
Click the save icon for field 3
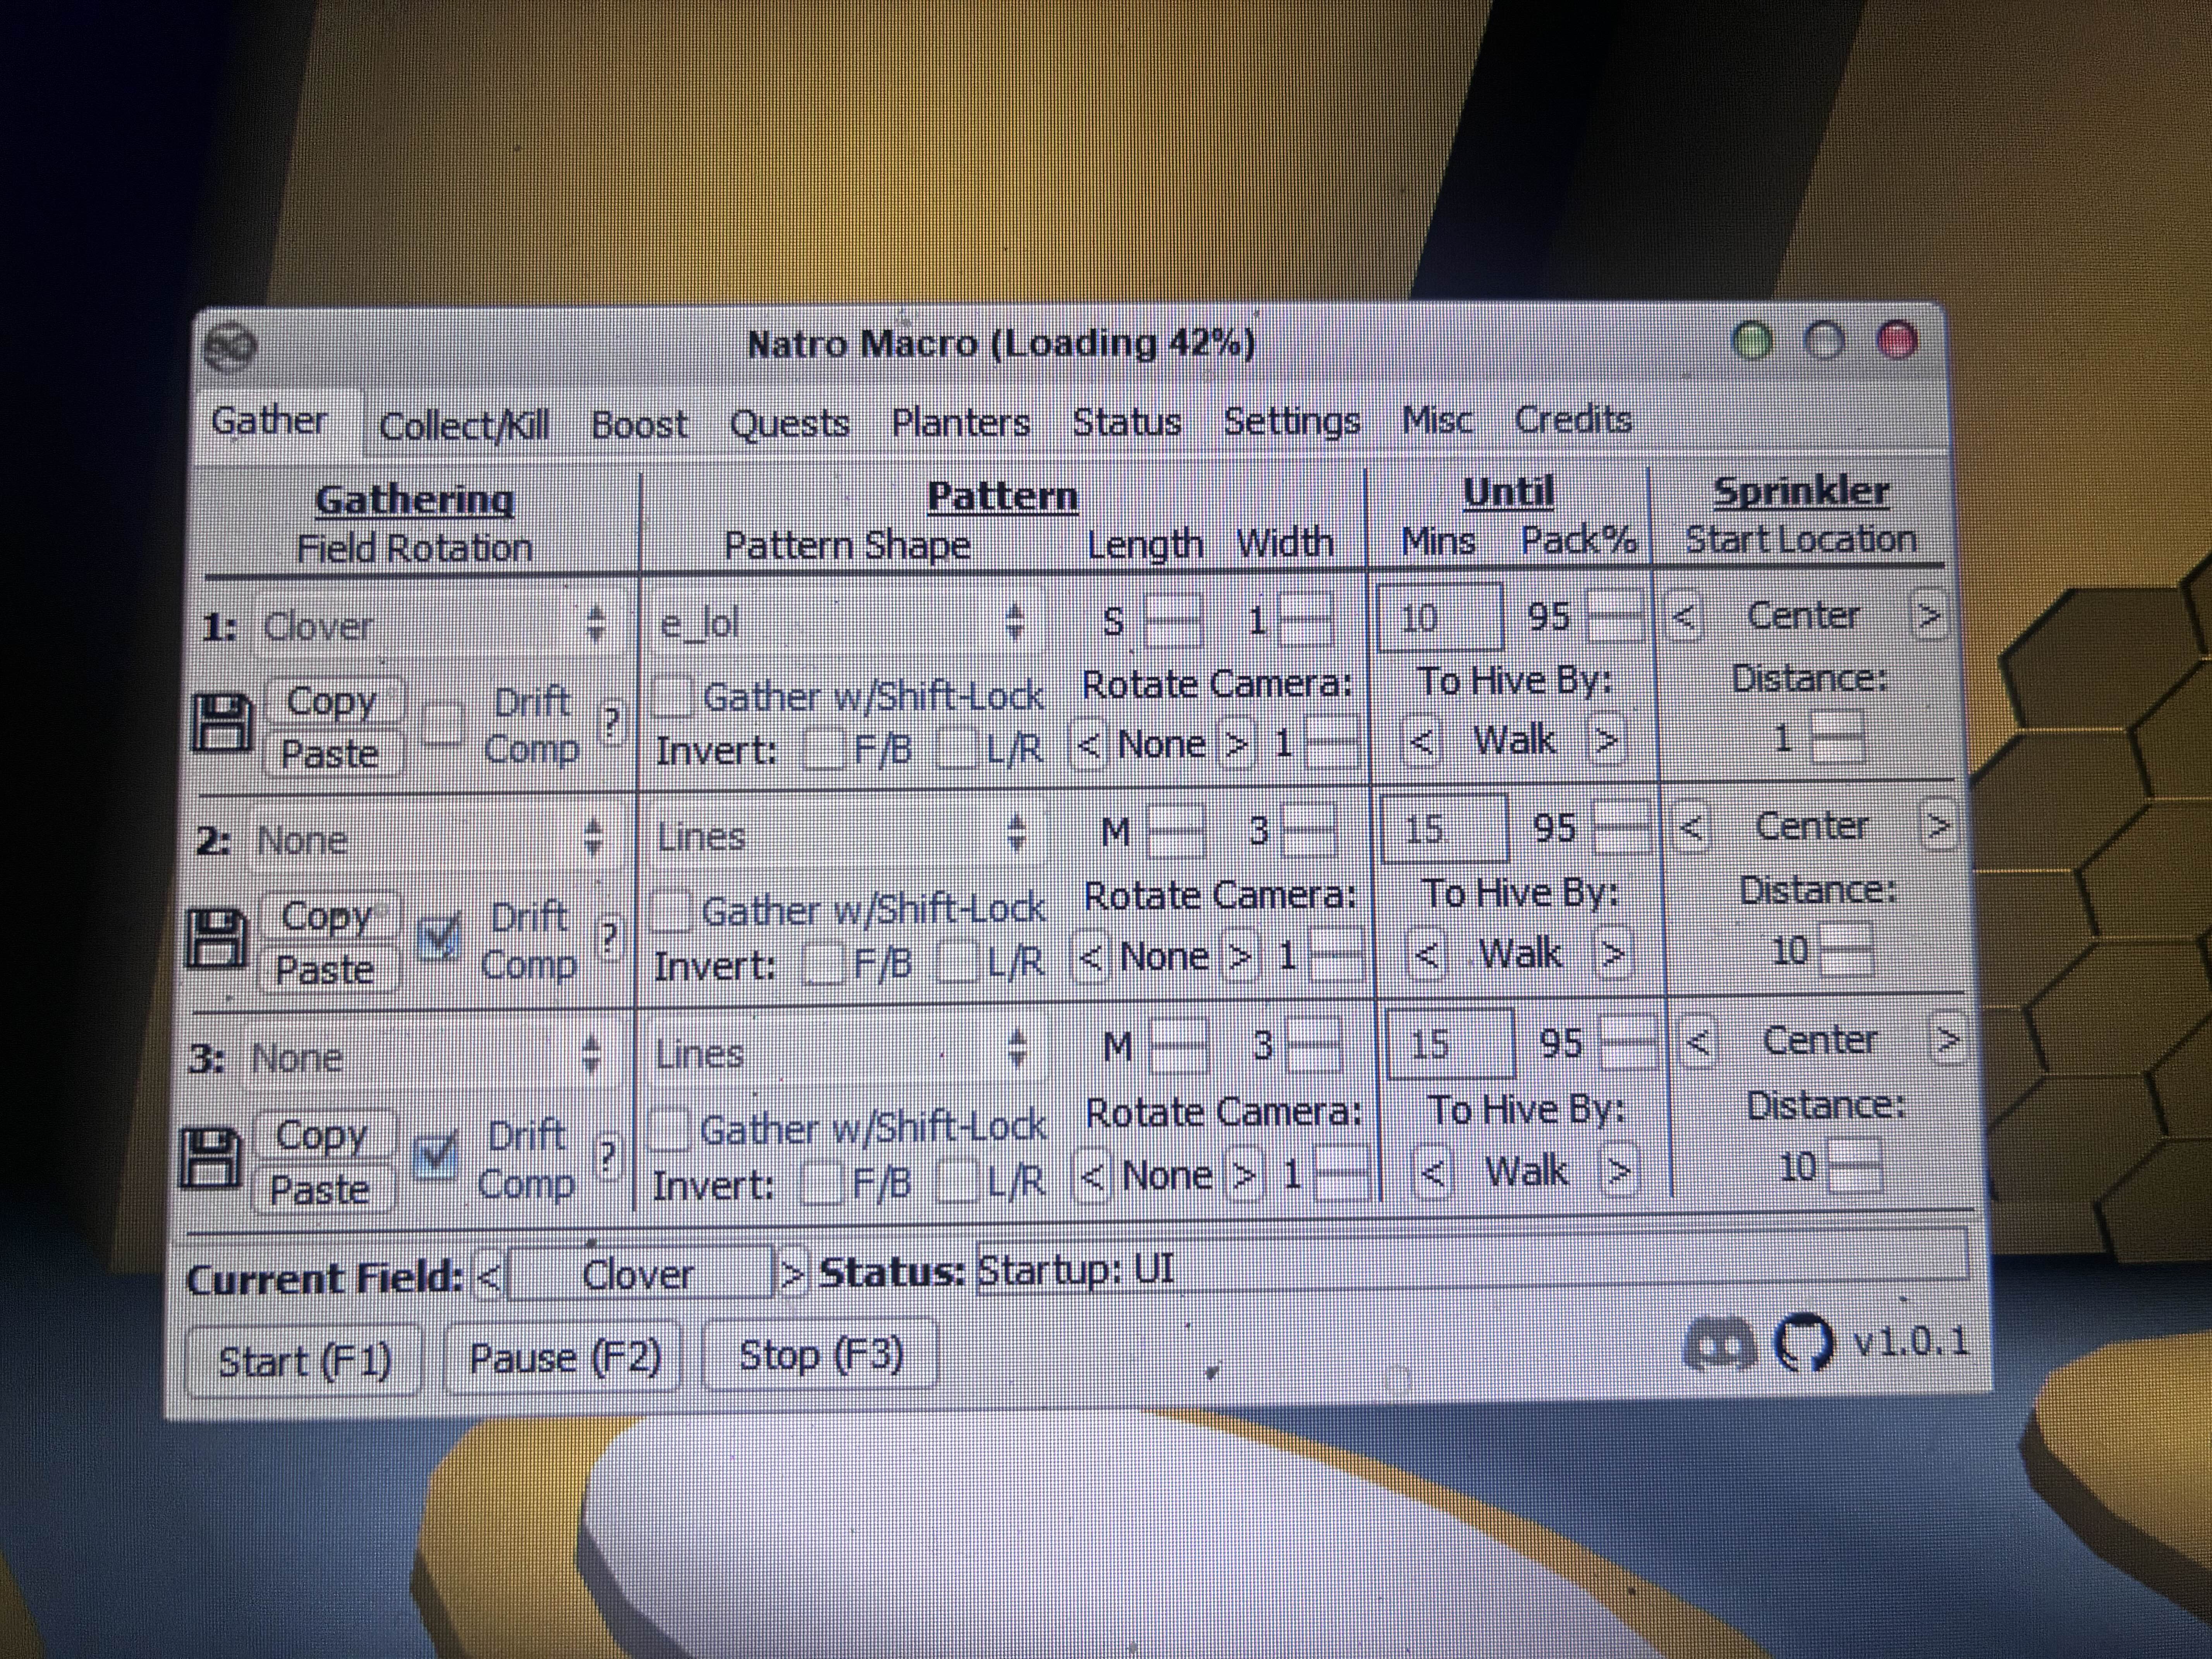pos(211,1158)
